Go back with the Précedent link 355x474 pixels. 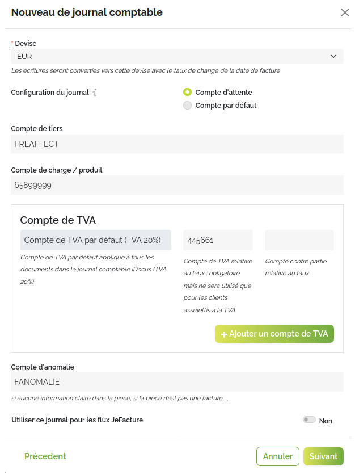click(x=45, y=456)
